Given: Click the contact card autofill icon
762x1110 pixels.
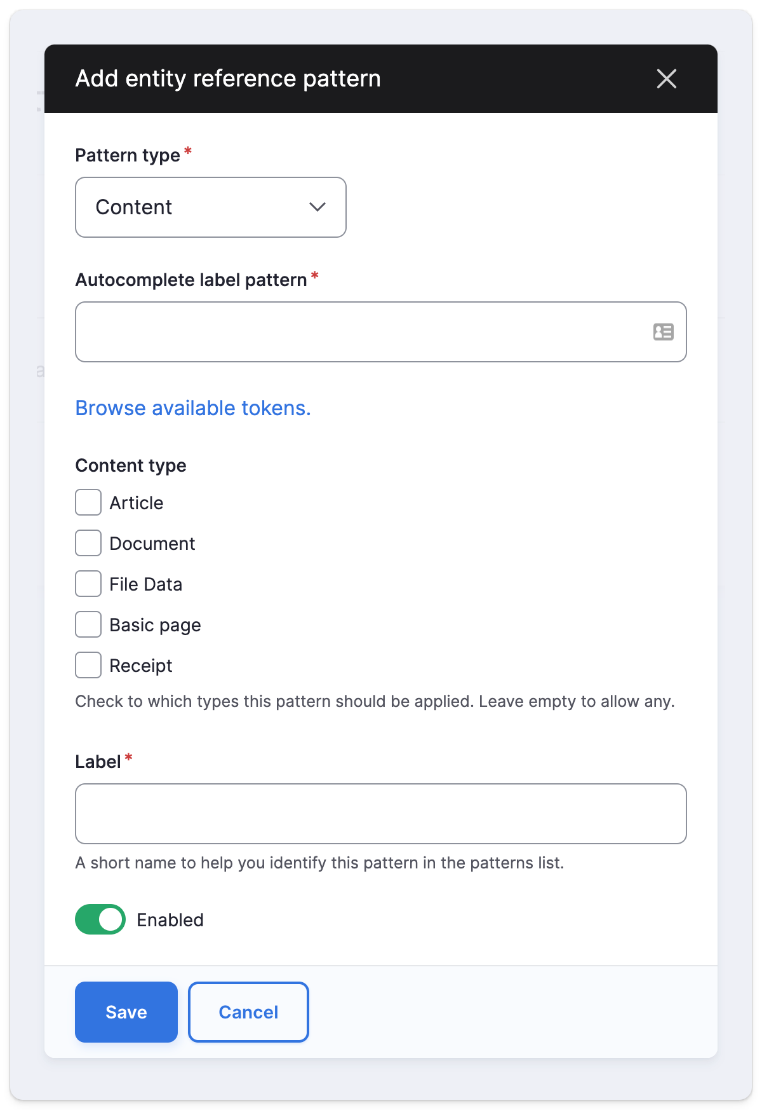Looking at the screenshot, I should point(664,332).
